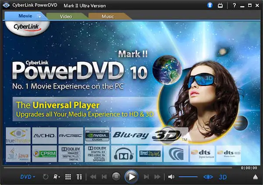Open the bookmark dropdown button
Viewport: 263px width, 185px height.
(57, 177)
